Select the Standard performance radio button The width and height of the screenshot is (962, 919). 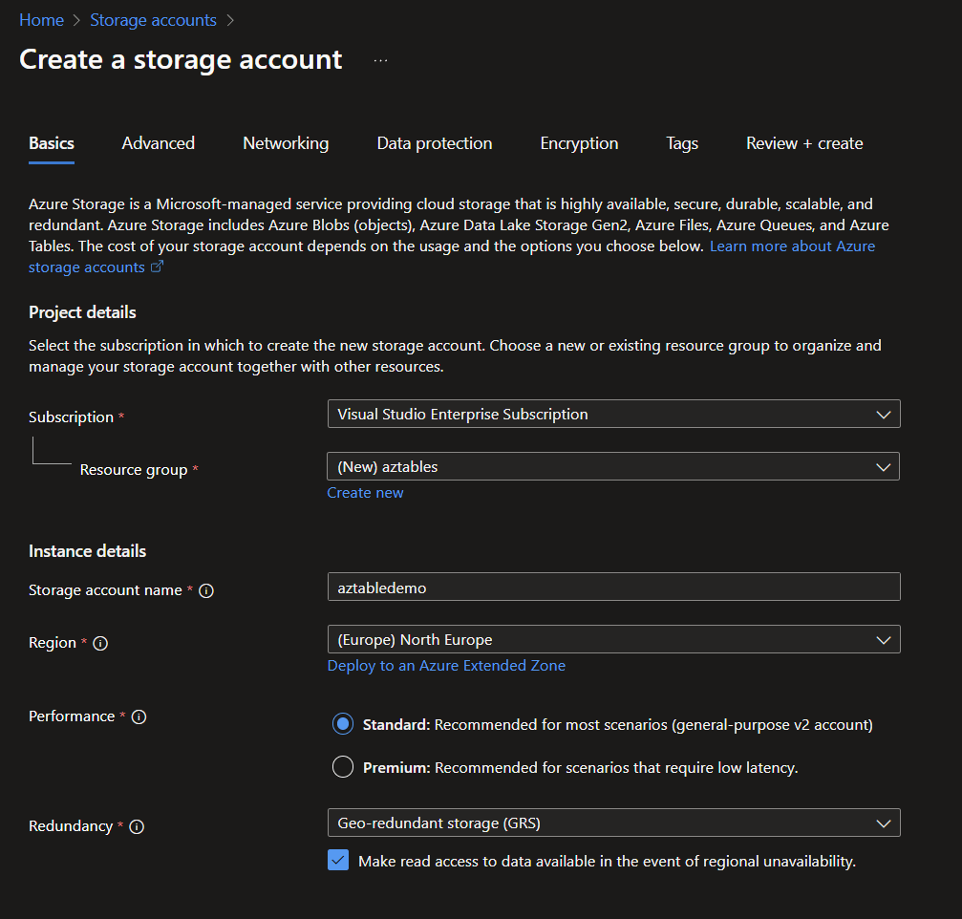(x=343, y=724)
